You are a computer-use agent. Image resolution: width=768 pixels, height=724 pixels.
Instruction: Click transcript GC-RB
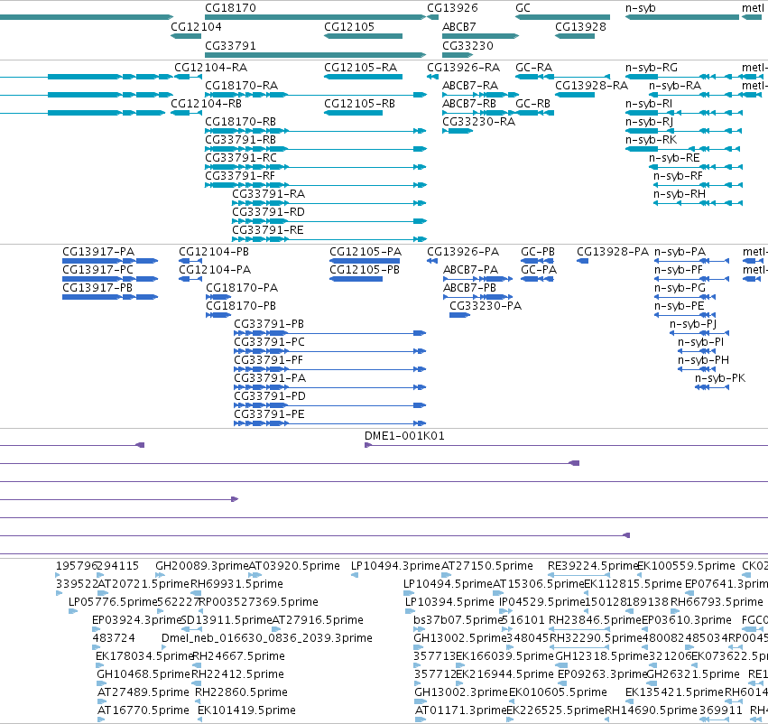(535, 113)
